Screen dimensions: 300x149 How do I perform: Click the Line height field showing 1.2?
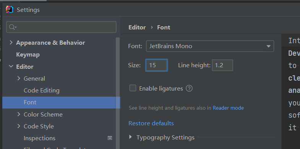click(x=222, y=65)
